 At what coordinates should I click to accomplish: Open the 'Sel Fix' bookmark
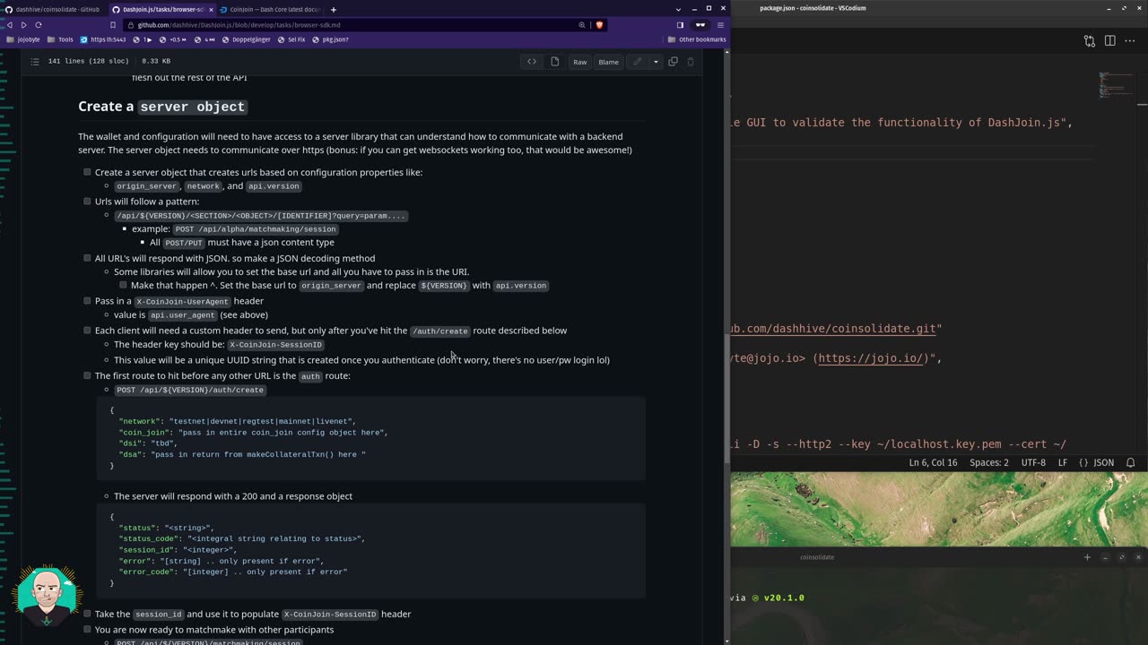[x=292, y=39]
